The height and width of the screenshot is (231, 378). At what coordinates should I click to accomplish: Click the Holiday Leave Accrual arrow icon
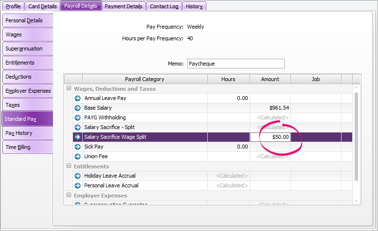pos(77,176)
